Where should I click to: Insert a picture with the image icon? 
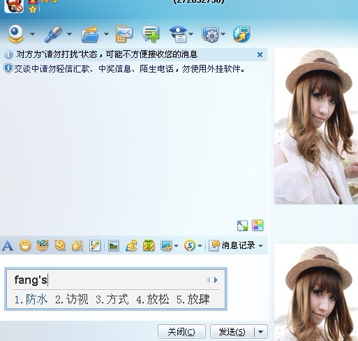click(x=113, y=245)
